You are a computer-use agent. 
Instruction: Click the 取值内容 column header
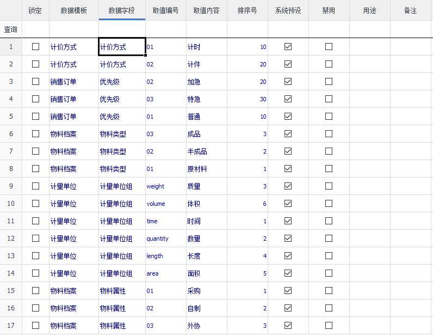[207, 10]
